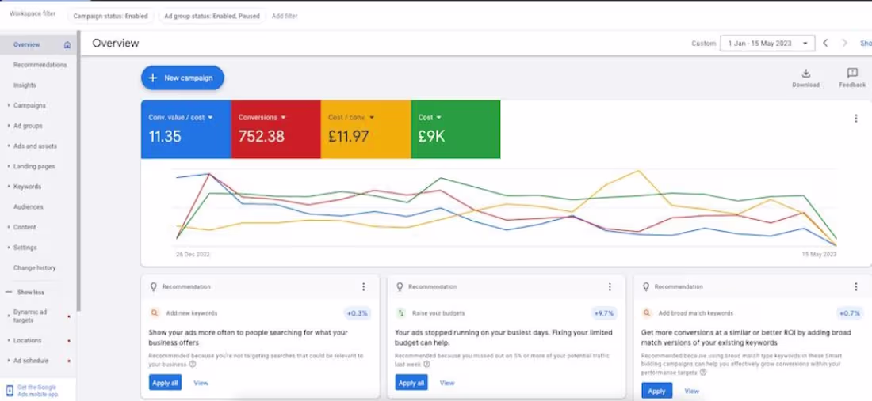
Task: Click Add filter in workspace filter bar
Action: [285, 16]
